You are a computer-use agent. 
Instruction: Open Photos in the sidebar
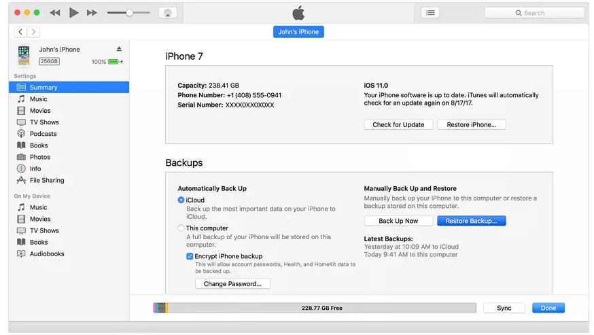pyautogui.click(x=69, y=157)
